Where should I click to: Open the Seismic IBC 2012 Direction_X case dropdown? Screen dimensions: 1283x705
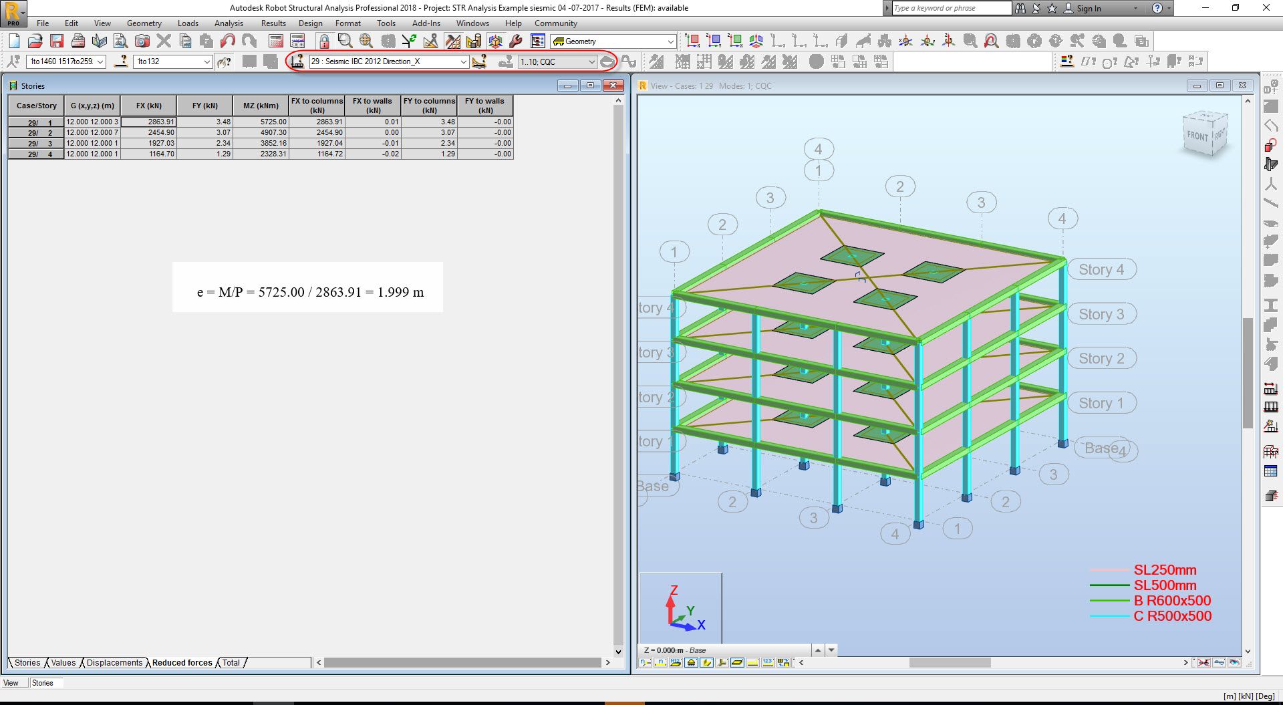click(465, 61)
